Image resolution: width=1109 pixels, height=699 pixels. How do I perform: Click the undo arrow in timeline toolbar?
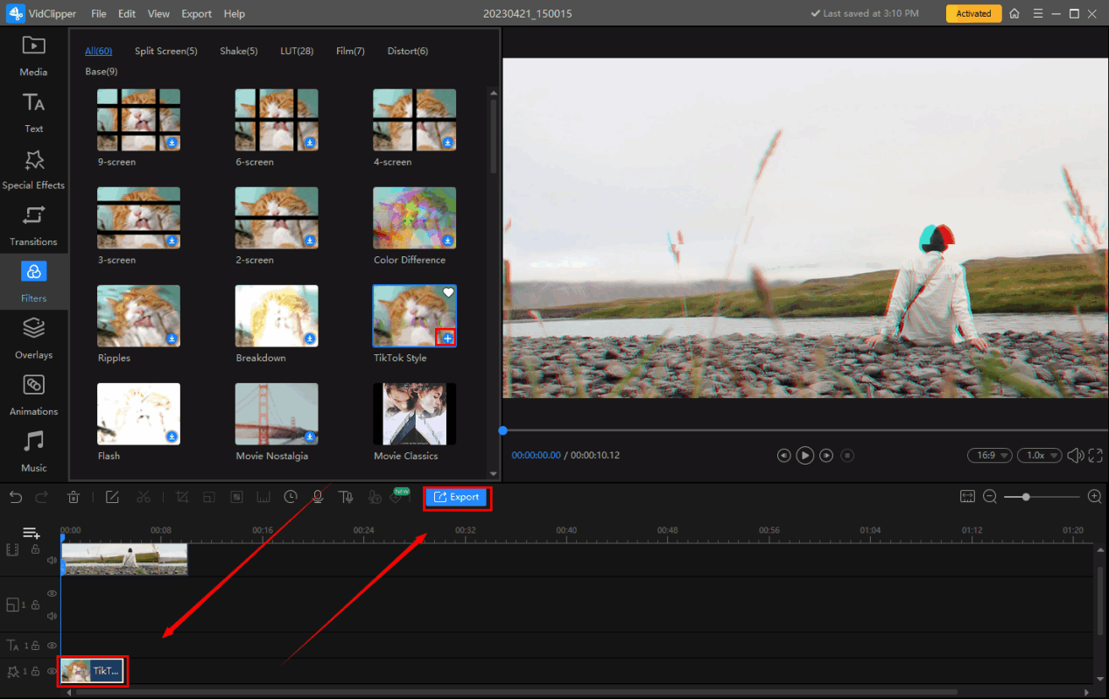[x=16, y=497]
